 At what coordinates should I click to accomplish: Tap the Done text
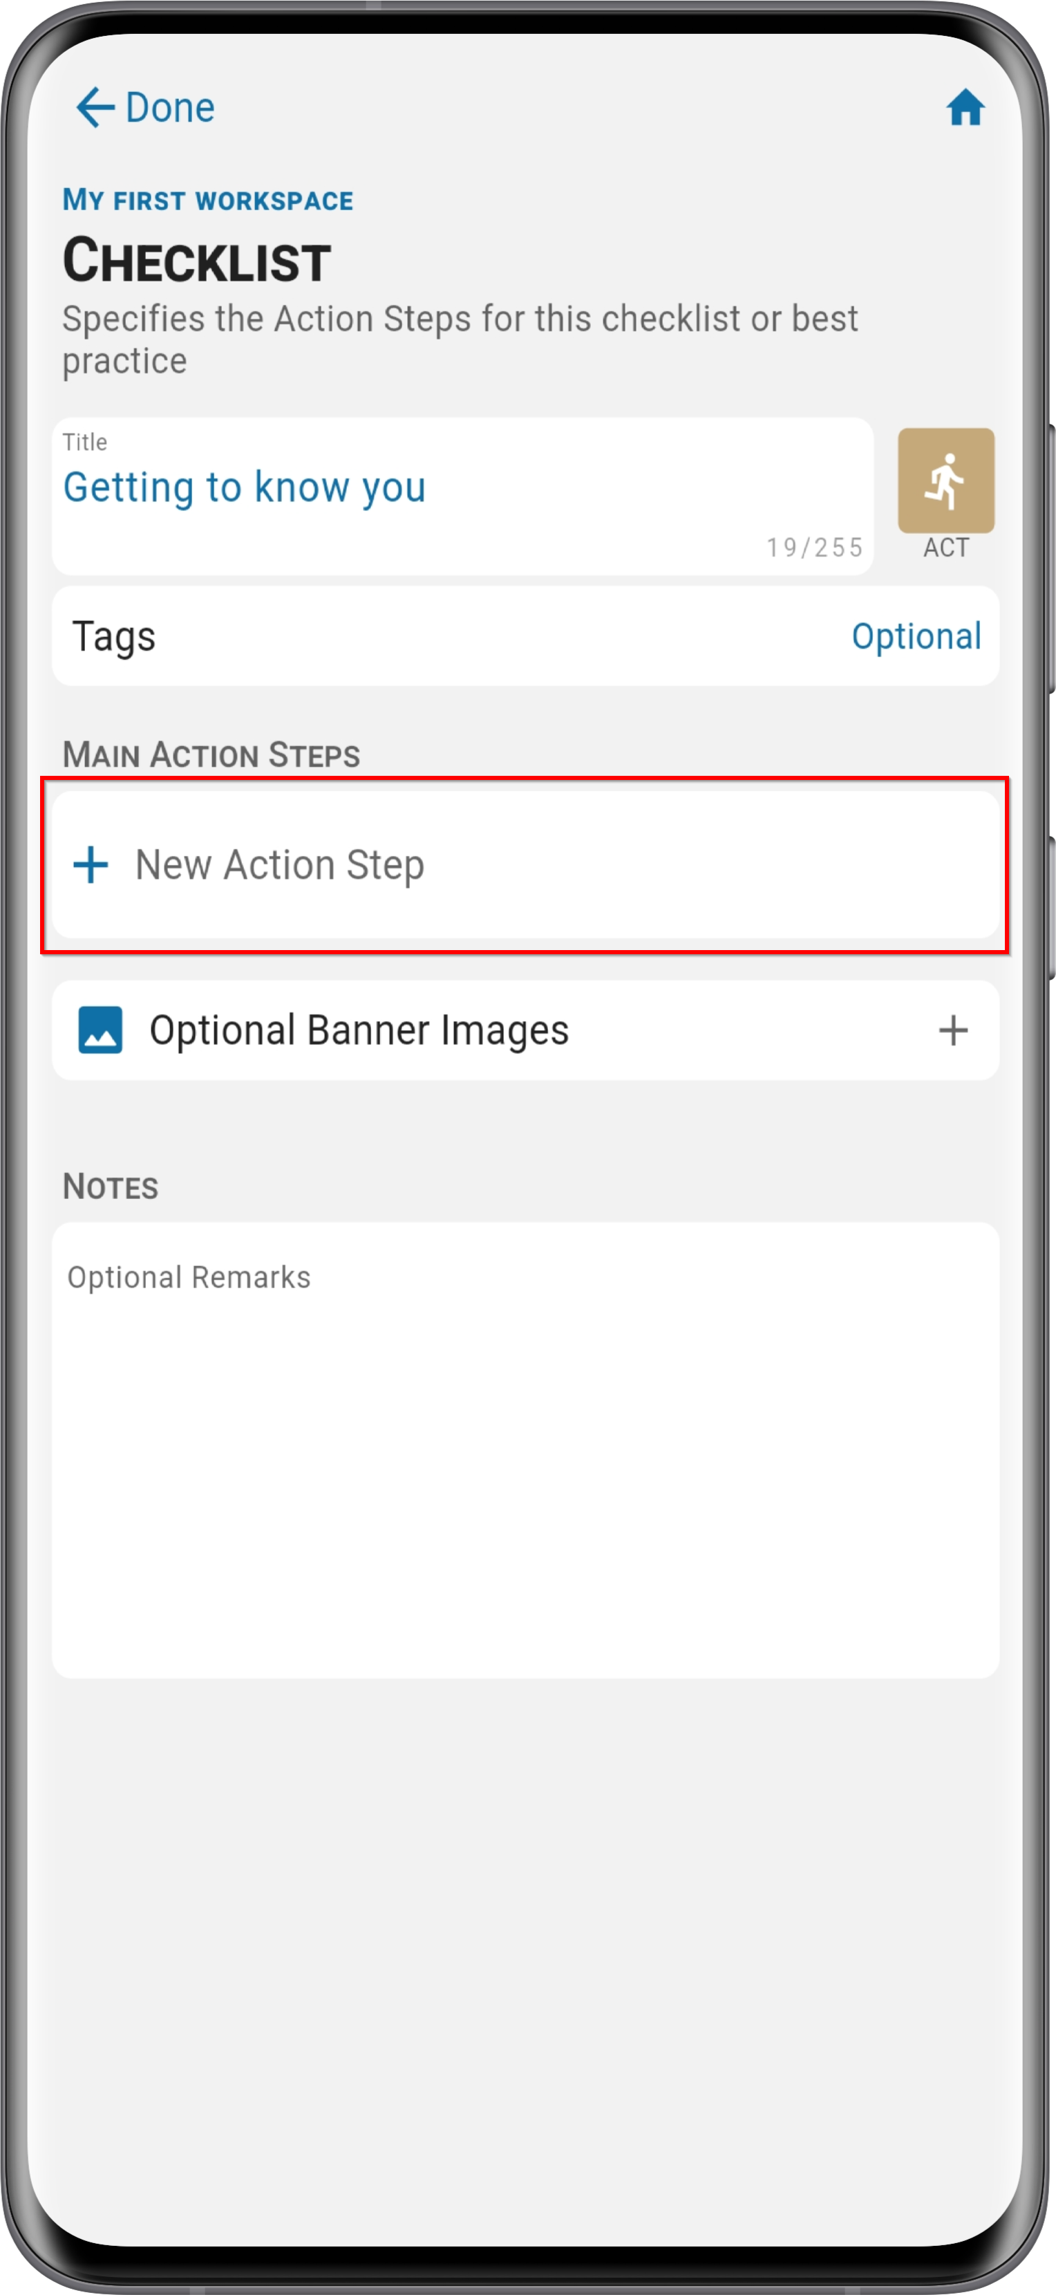tap(170, 108)
